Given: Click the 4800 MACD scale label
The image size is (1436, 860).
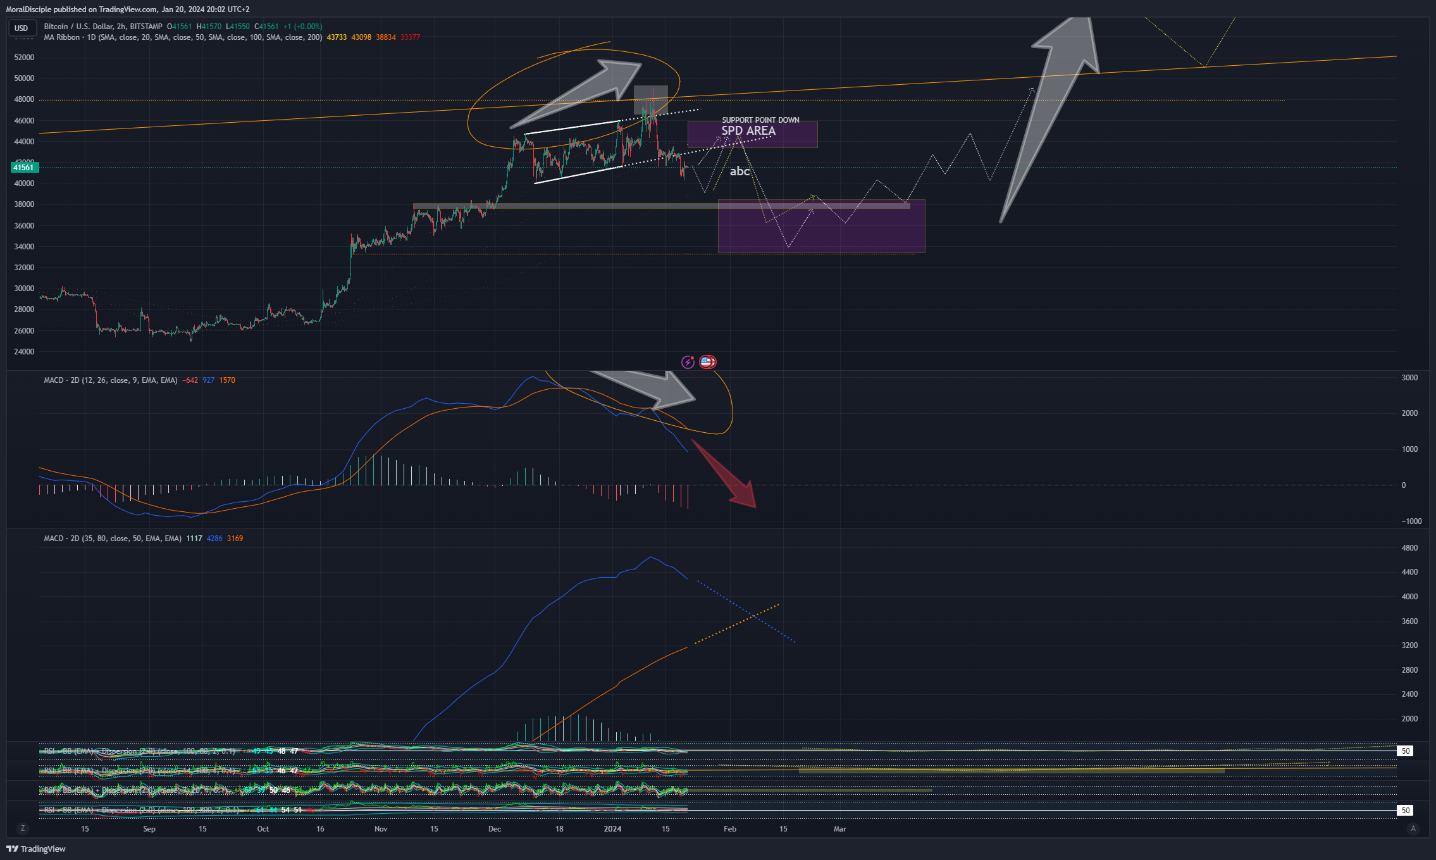Looking at the screenshot, I should click(x=1409, y=548).
